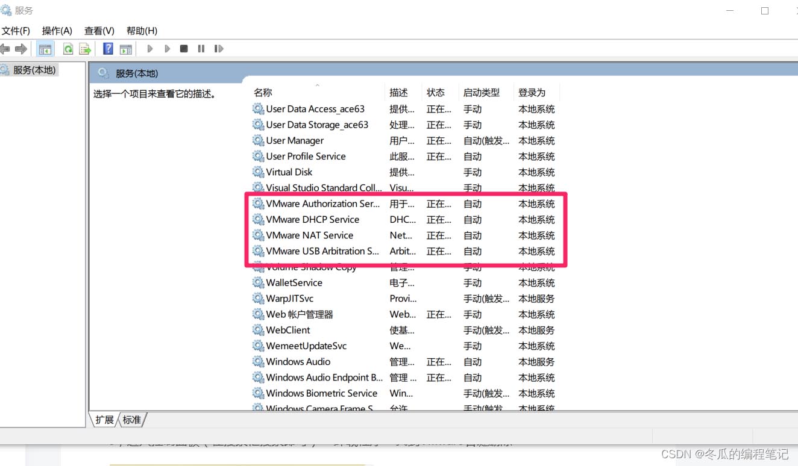798x466 pixels.
Task: Open Help via the blue question mark icon
Action: (108, 49)
